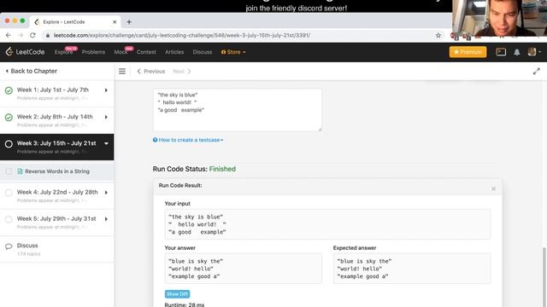
Task: Click the Show Diff button
Action: click(x=177, y=294)
